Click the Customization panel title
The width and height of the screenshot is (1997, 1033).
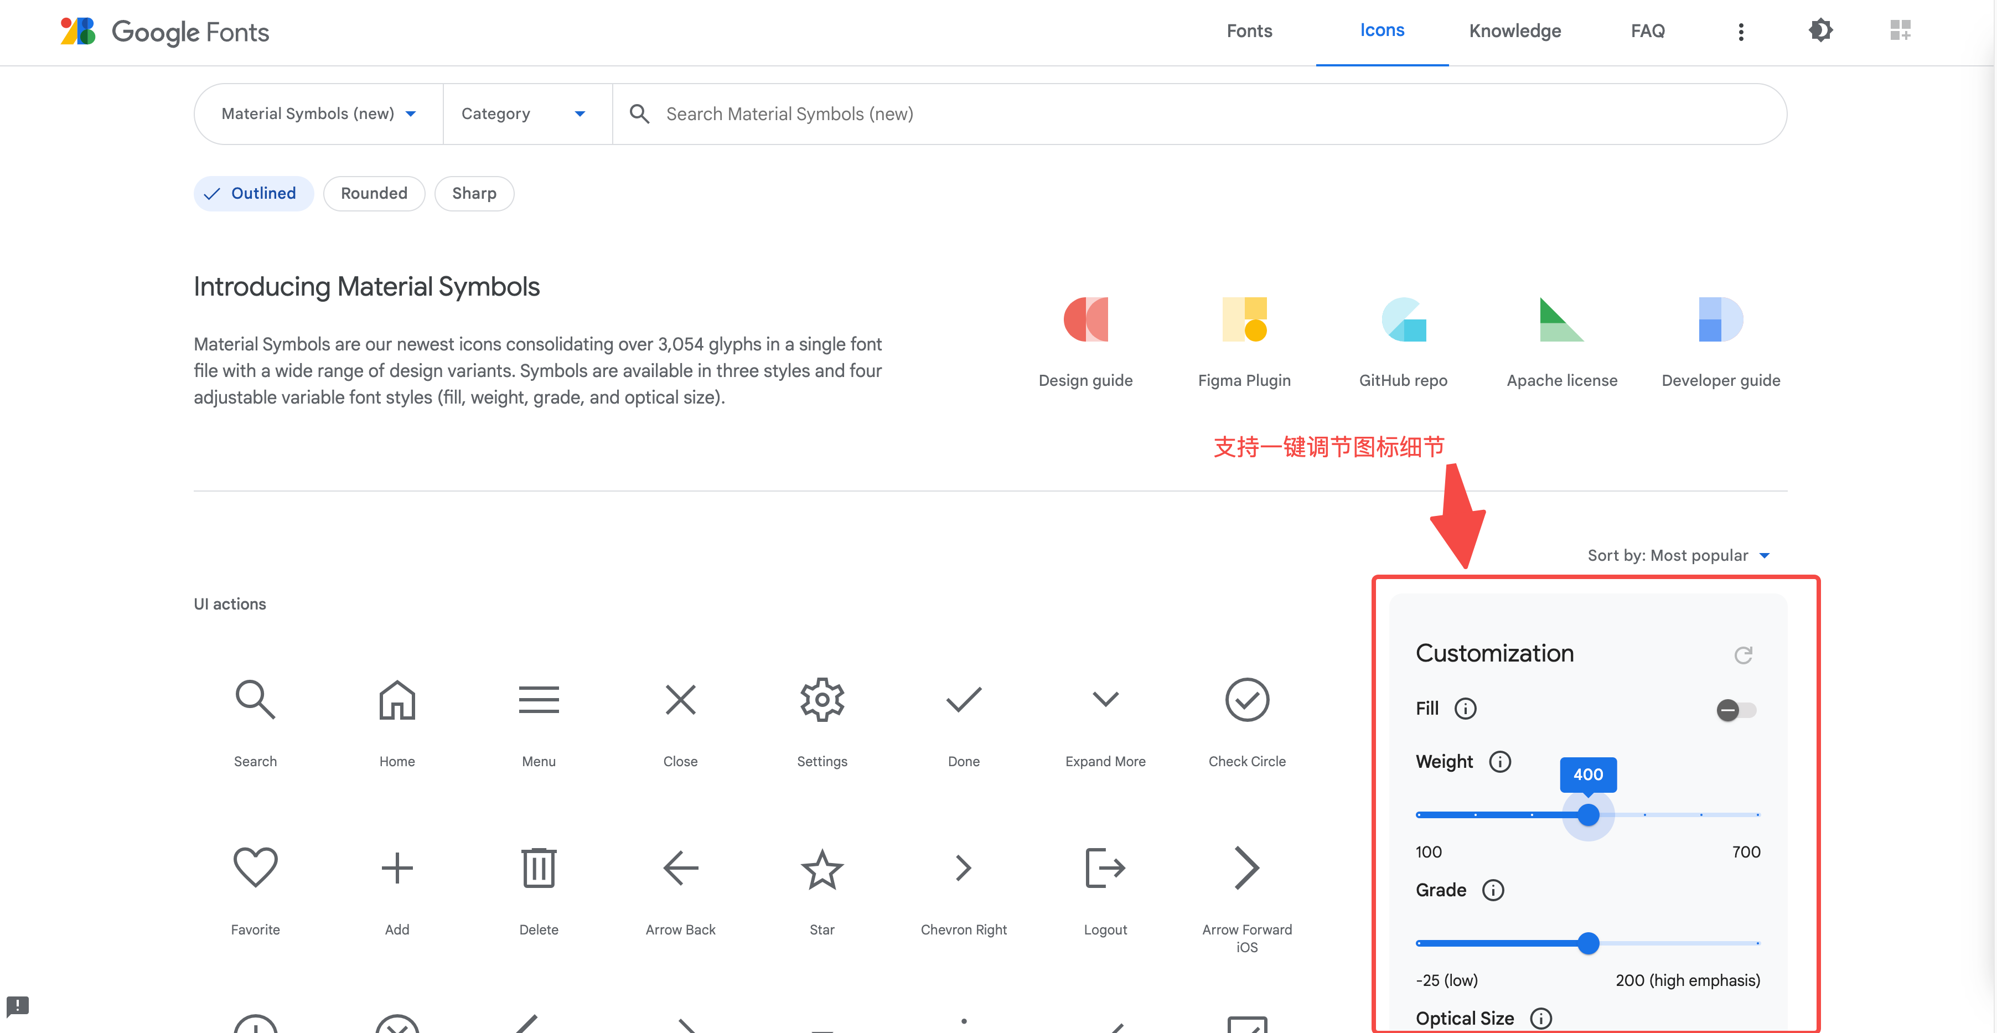(x=1494, y=654)
